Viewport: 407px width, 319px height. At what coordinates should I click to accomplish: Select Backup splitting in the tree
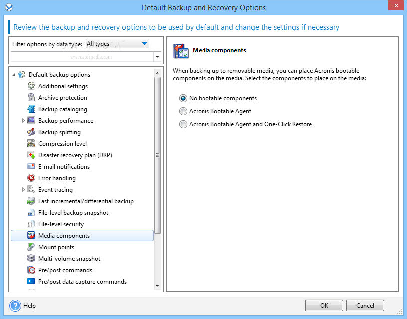(59, 132)
